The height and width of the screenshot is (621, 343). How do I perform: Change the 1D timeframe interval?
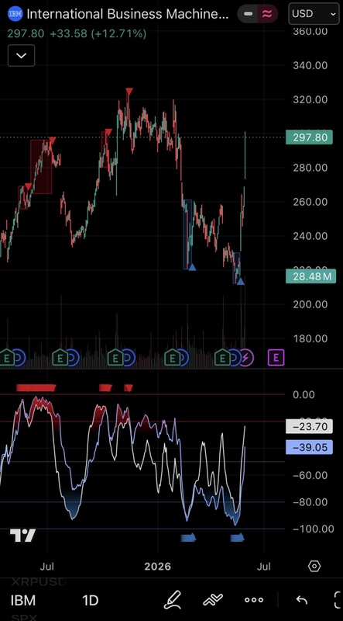[90, 600]
